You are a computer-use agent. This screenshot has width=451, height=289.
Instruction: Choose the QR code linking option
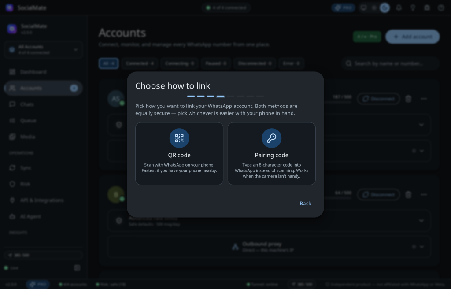click(x=179, y=154)
